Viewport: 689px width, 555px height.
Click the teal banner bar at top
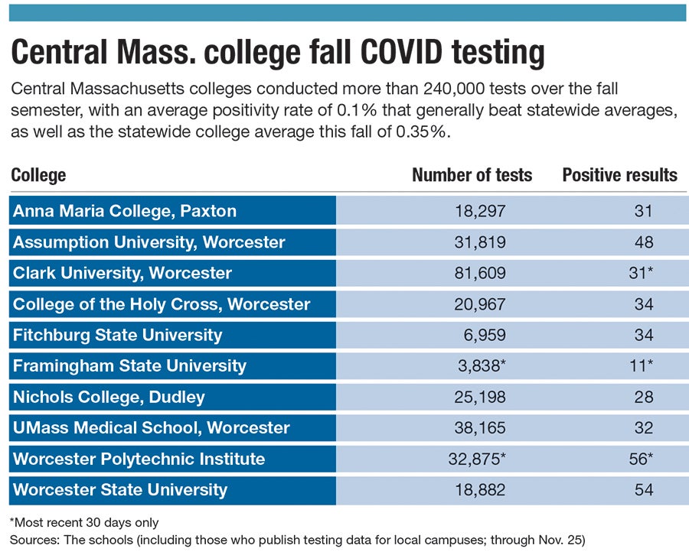[x=344, y=12]
